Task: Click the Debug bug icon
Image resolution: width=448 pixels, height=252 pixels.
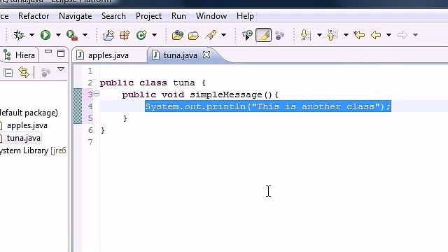Action: (x=19, y=35)
